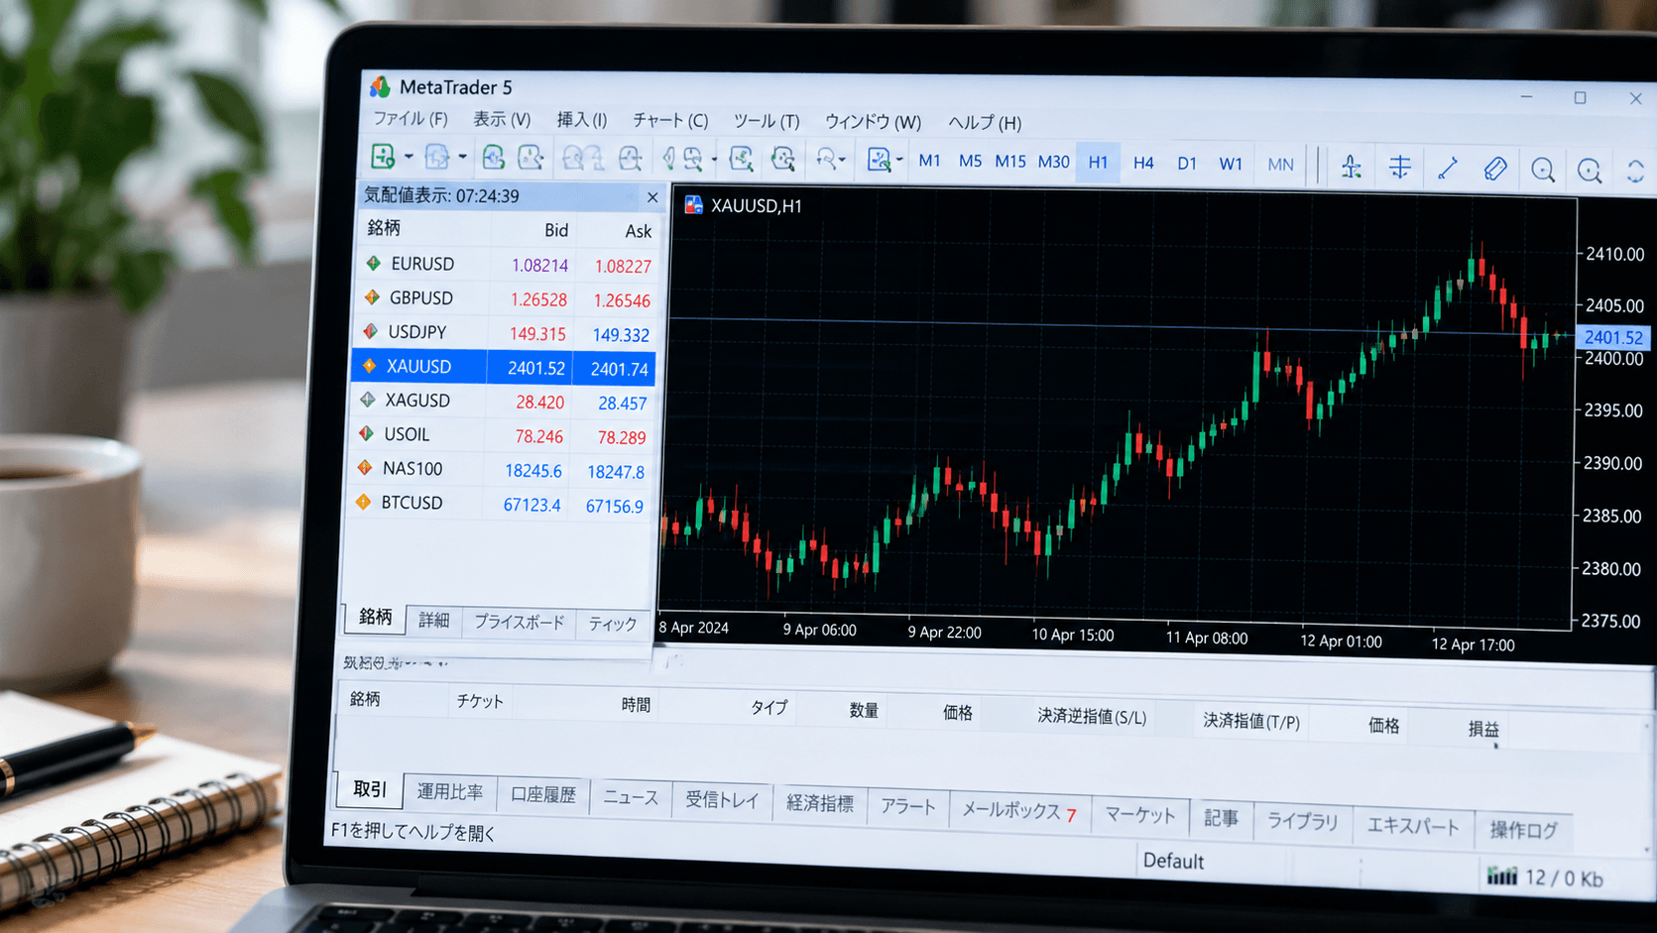Open the ヘルプ (H) menu
Screen dimensions: 1657x933
coord(984,123)
